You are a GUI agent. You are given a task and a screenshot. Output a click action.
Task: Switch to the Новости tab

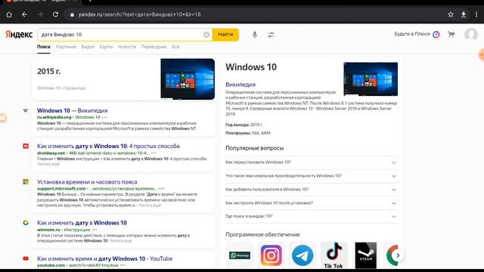[127, 47]
